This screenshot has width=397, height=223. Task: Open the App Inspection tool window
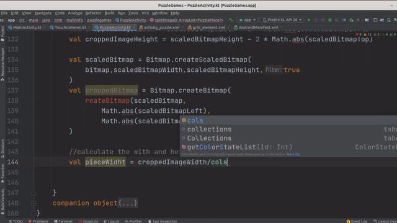163,221
